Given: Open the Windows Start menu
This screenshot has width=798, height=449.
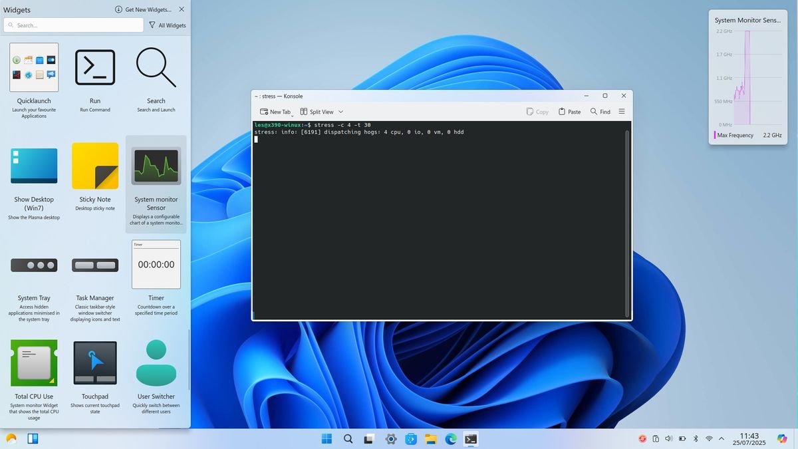Looking at the screenshot, I should tap(326, 439).
